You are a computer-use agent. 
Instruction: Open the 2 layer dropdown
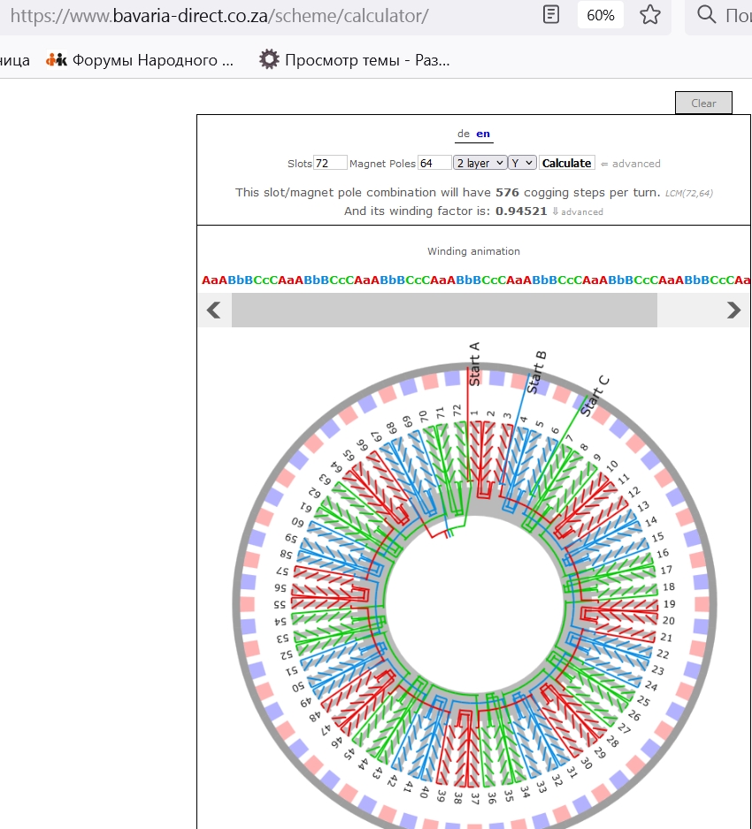click(480, 163)
